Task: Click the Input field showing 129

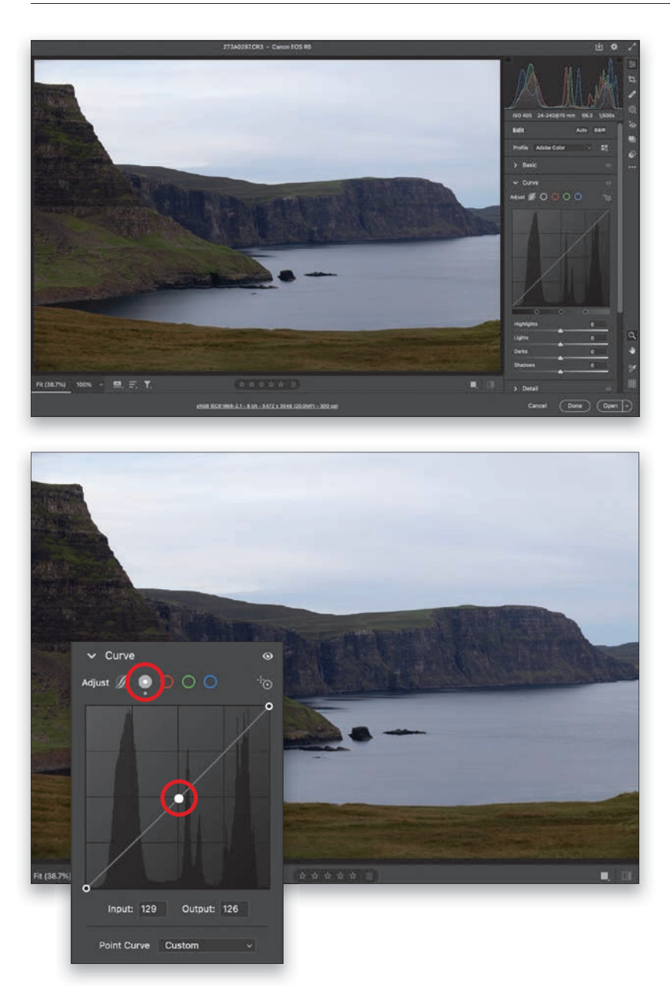Action: tap(152, 909)
